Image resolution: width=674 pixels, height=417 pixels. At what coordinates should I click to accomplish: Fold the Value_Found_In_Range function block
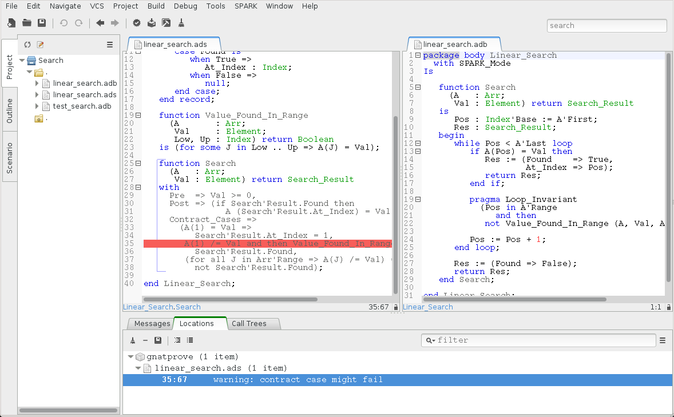click(138, 115)
